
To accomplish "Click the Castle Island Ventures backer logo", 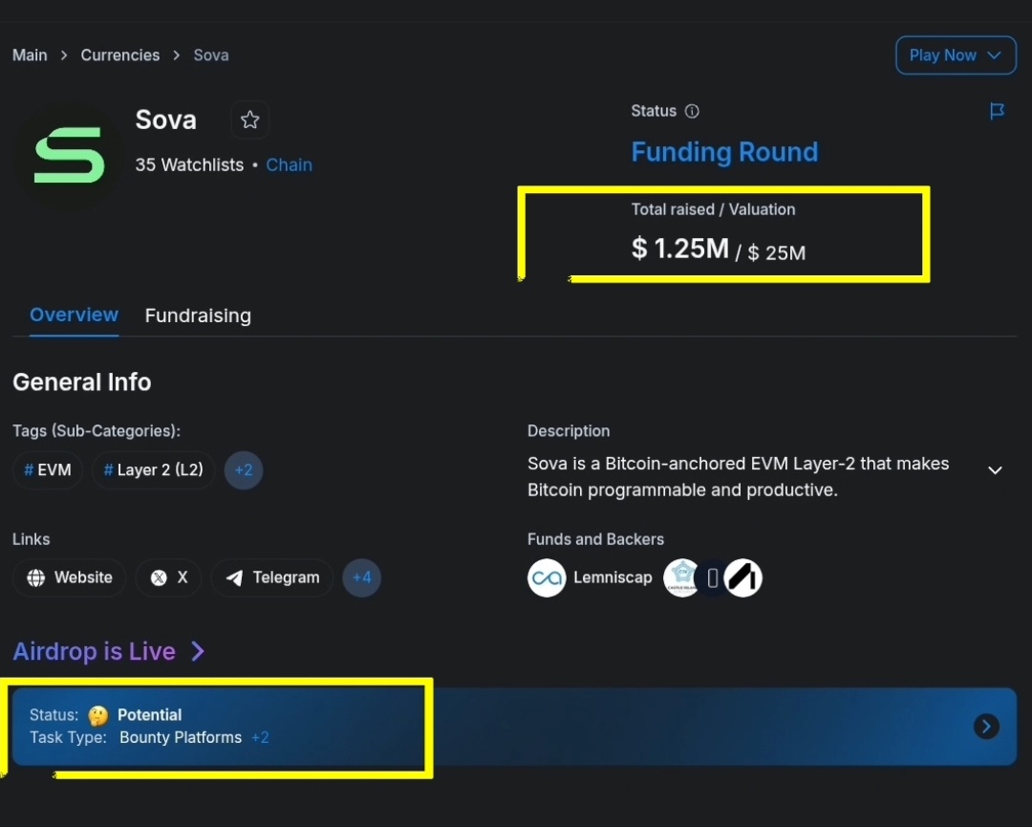I will (682, 577).
